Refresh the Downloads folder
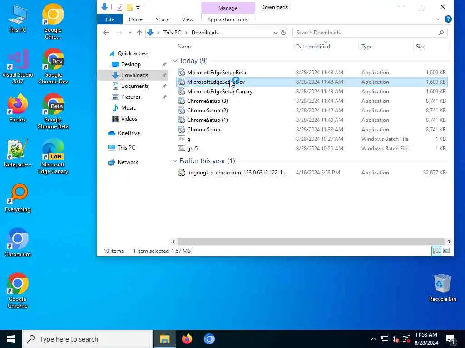 coord(283,33)
